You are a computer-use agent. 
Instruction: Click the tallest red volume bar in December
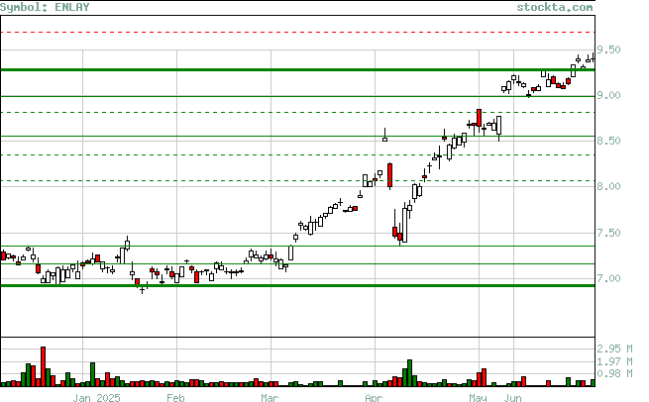click(43, 366)
